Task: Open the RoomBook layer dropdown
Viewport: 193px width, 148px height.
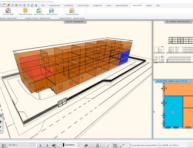Action: pos(80,145)
